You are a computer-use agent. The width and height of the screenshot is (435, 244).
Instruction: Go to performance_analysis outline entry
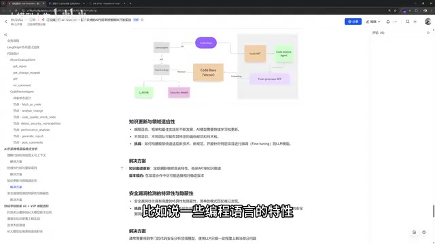32,129
